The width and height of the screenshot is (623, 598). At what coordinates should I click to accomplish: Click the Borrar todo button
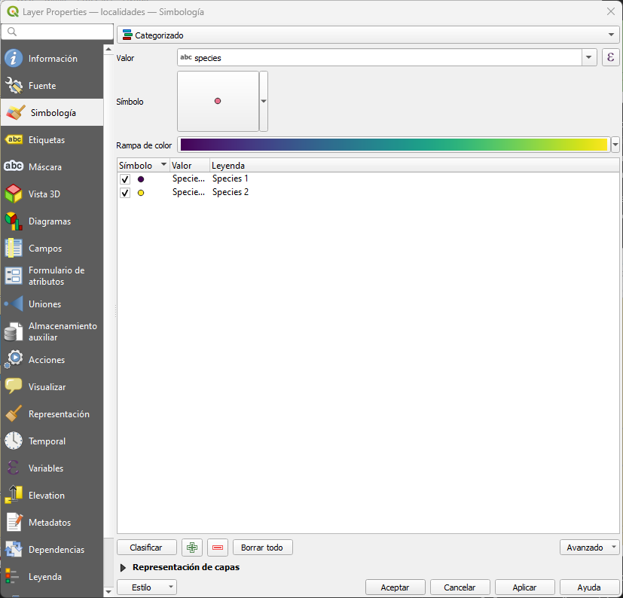click(x=263, y=548)
